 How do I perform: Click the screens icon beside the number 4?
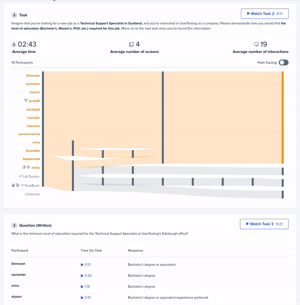[x=131, y=44]
